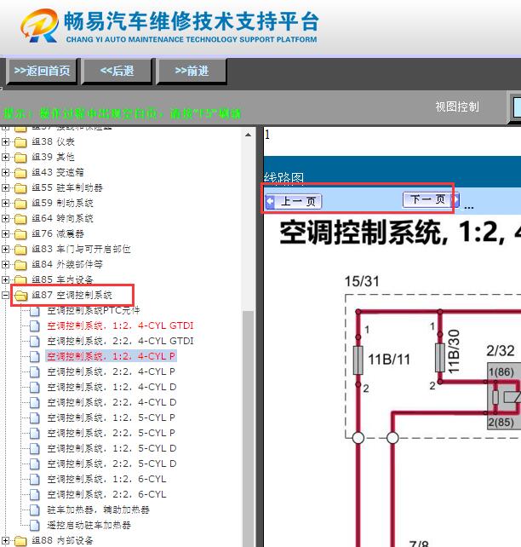Image resolution: width=521 pixels, height=547 pixels.
Task: Expand the 组39 其他 folder node
Action: point(5,157)
